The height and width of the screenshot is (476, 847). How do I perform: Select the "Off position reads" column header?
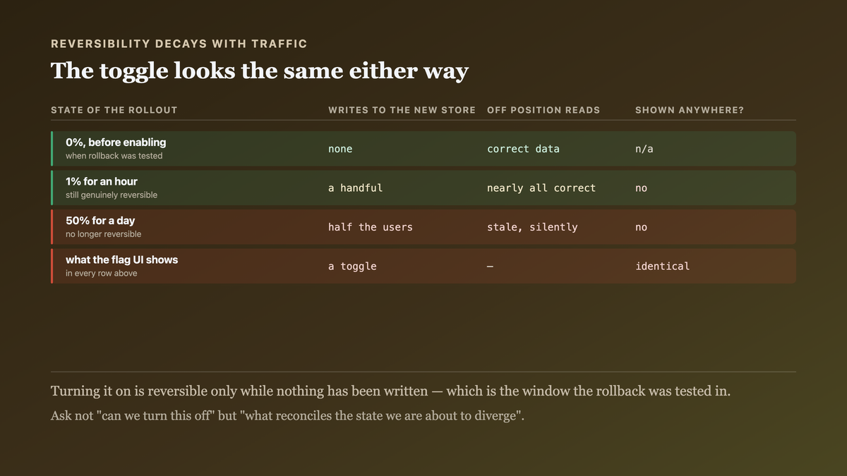(x=543, y=110)
